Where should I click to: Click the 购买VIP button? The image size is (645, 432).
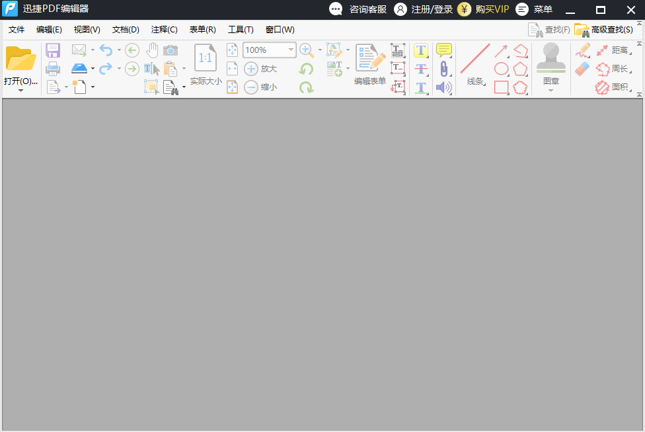coord(483,9)
